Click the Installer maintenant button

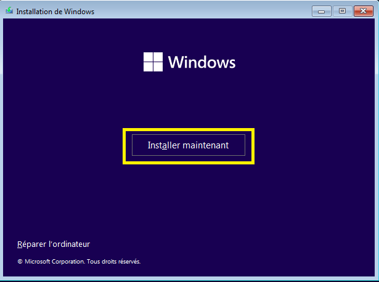coord(189,145)
